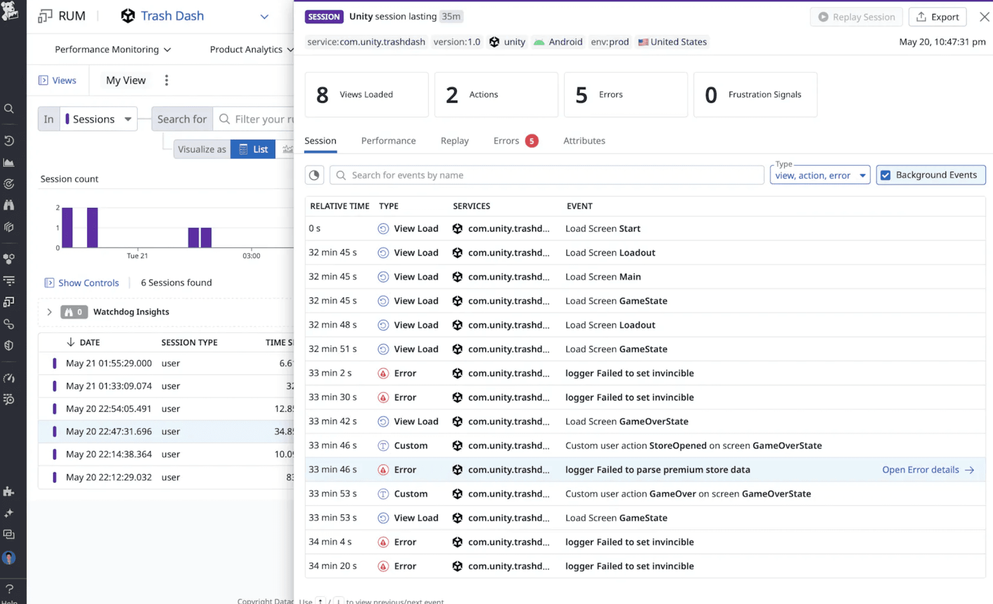
Task: Expand the Sessions search scope dropdown
Action: [98, 119]
